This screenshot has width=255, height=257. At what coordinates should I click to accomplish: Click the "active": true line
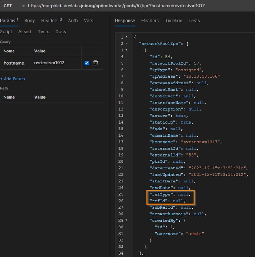(169, 116)
